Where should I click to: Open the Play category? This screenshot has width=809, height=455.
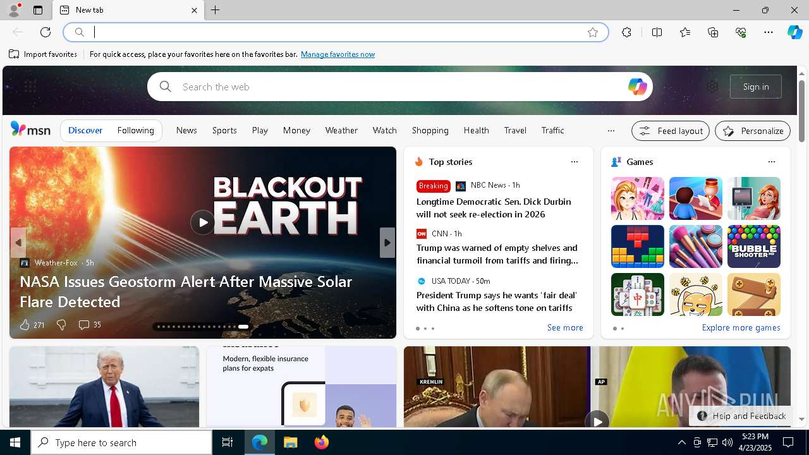pyautogui.click(x=260, y=130)
